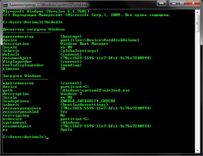Click the heading 'Диспетчер загрузки Windows'
Image resolution: width=203 pixels, height=156 pixels.
[34, 29]
